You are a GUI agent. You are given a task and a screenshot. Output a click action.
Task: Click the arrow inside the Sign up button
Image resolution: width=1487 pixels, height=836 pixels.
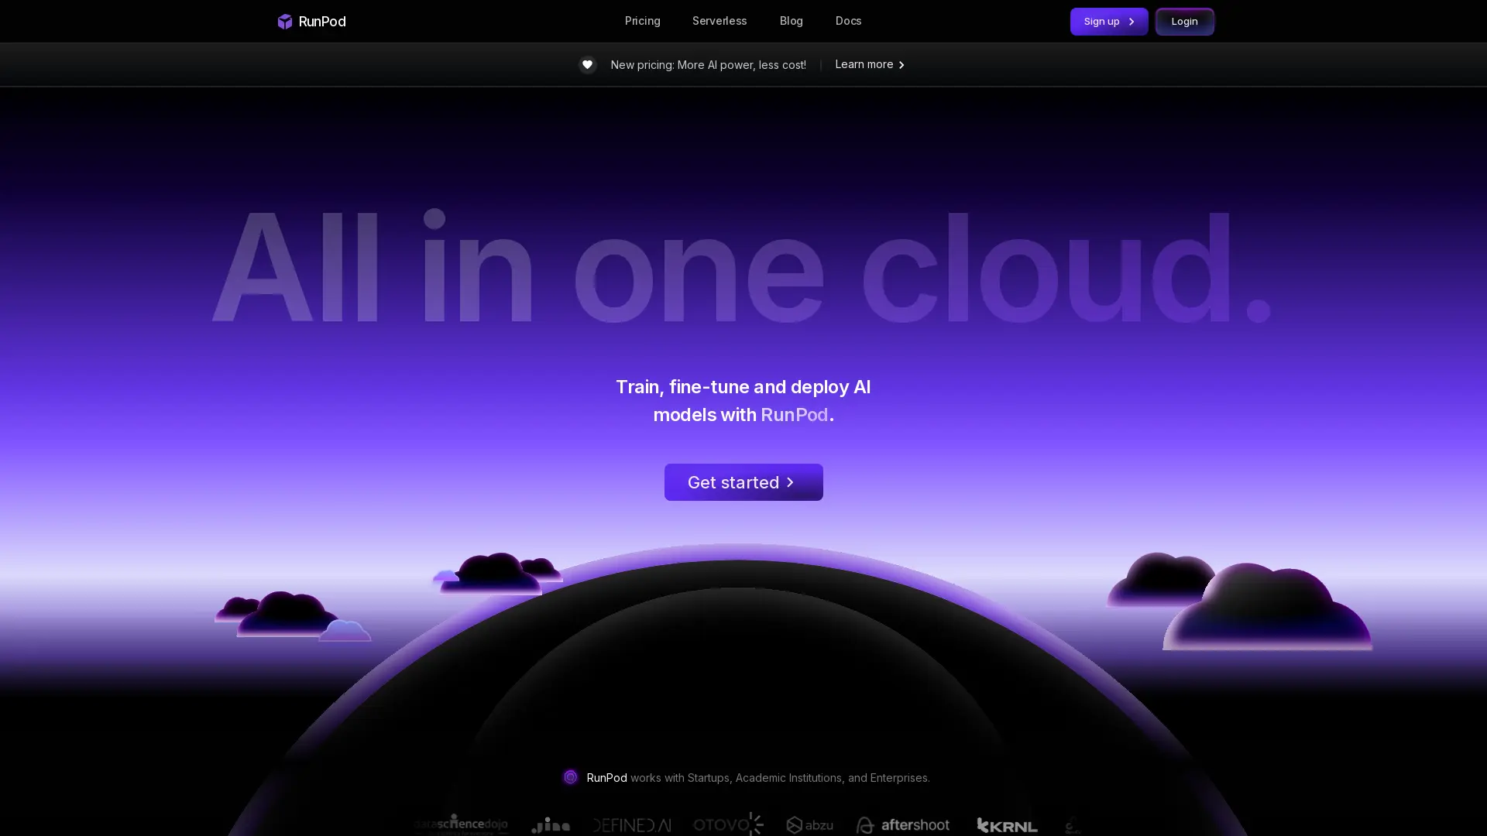coord(1132,22)
